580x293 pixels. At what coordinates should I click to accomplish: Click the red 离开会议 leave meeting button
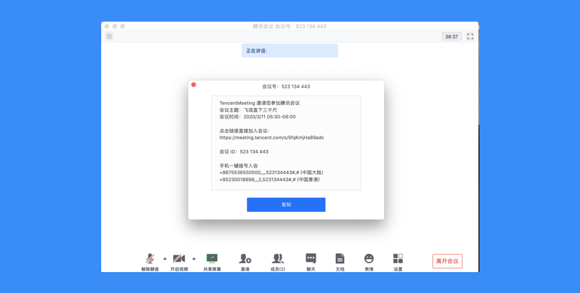447,261
